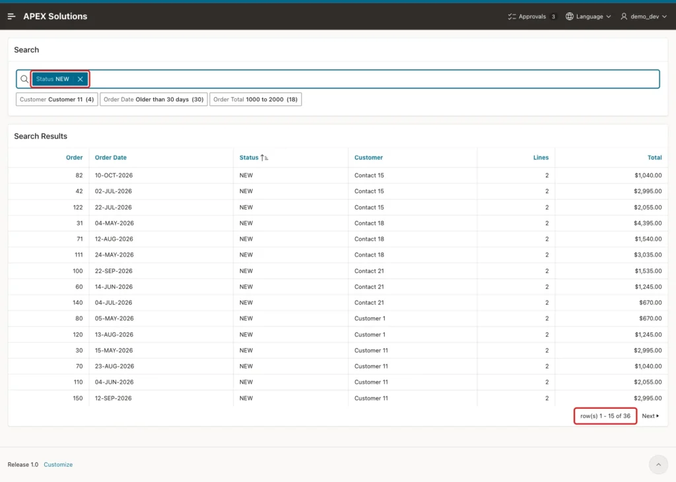Click the Approvals checklist icon

pos(512,16)
